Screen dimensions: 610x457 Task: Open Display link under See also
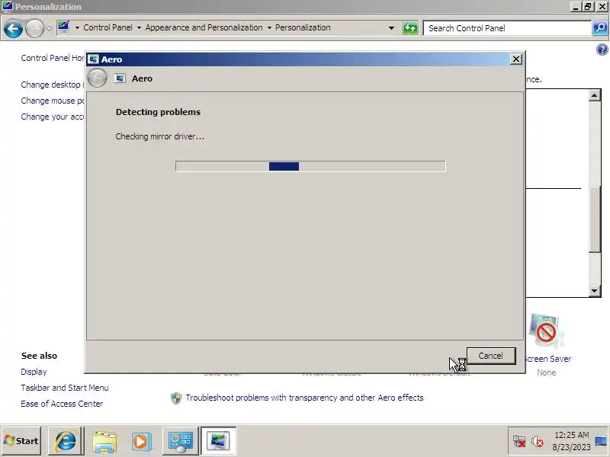34,372
